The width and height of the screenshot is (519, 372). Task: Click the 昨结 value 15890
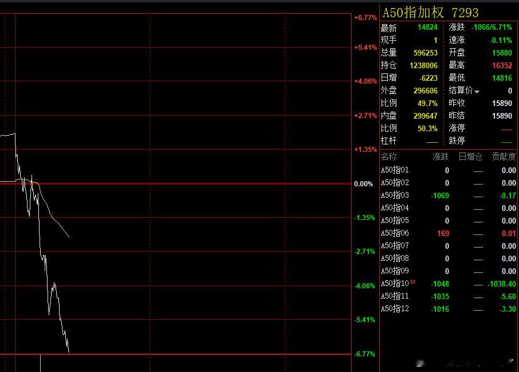[x=502, y=116]
